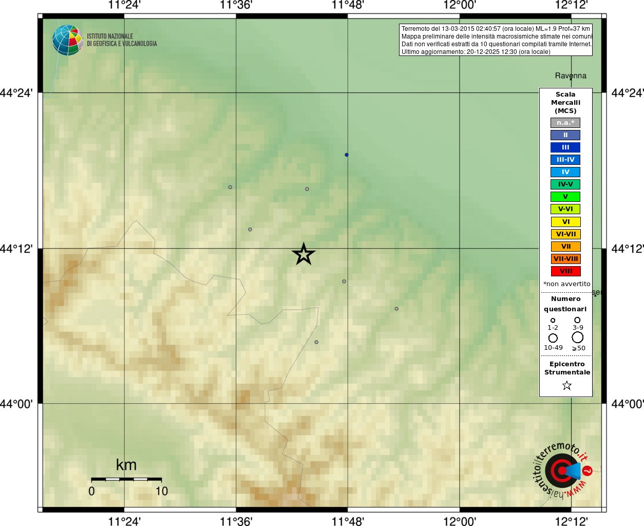The width and height of the screenshot is (644, 526).
Task: Click the km scale bar
Action: (x=126, y=479)
